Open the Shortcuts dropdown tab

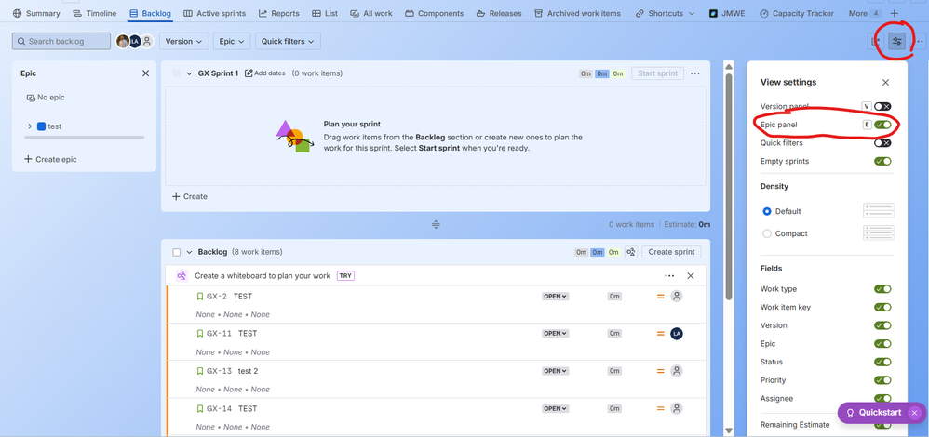point(665,13)
